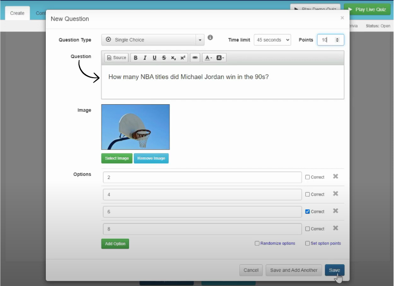394x286 pixels.
Task: Edit the option field containing 6
Action: (x=202, y=212)
